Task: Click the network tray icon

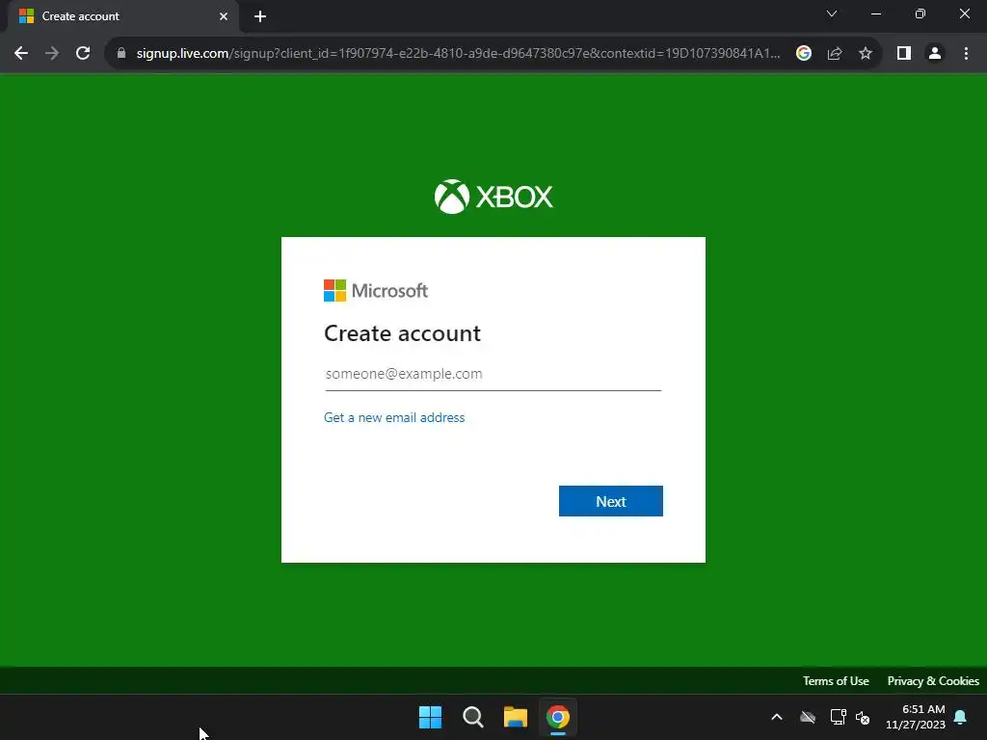Action: [x=838, y=717]
